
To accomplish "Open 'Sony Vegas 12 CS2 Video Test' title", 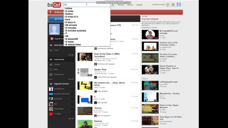I will point(171,118).
